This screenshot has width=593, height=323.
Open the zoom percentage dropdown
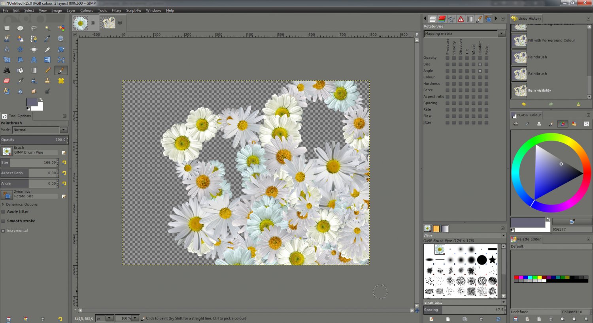point(136,318)
